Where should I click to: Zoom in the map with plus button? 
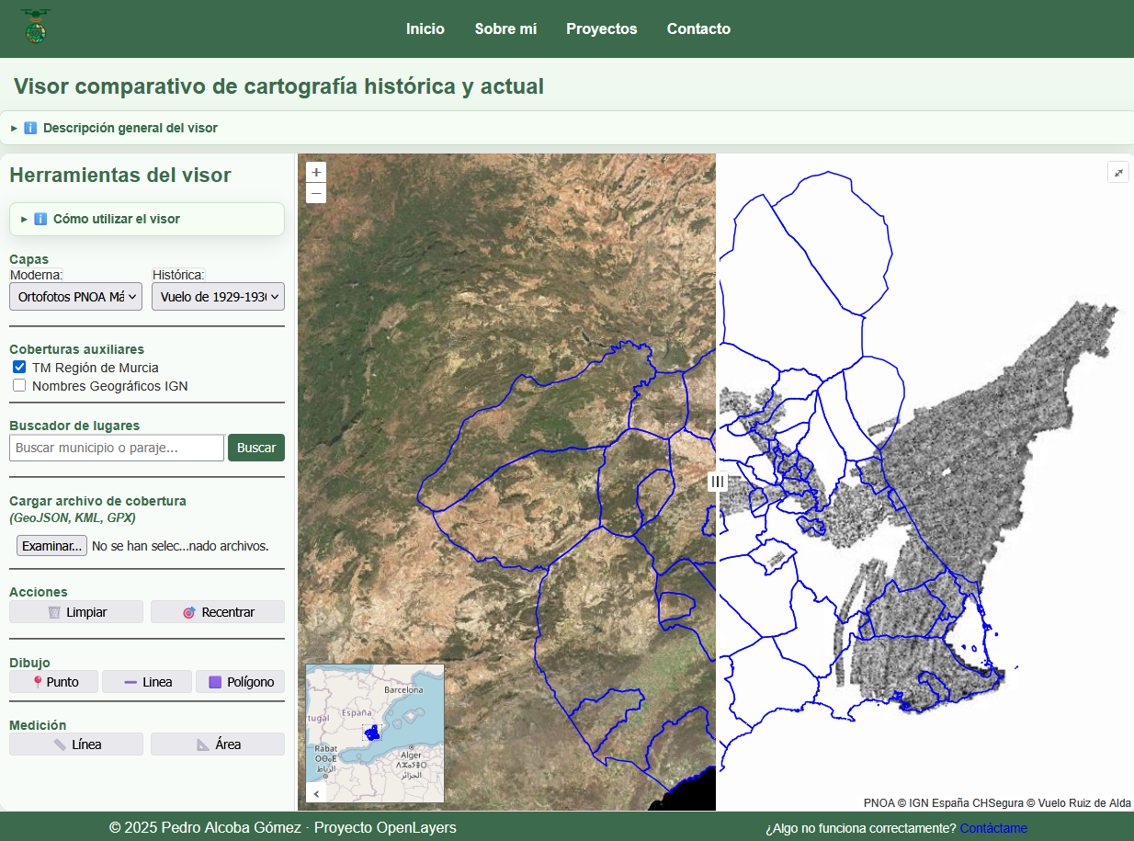[316, 172]
